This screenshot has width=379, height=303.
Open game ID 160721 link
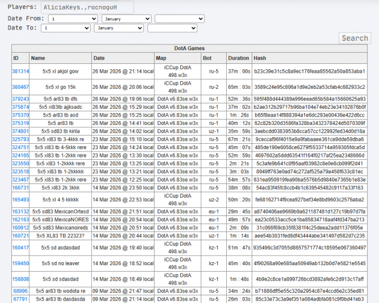pos(21,236)
